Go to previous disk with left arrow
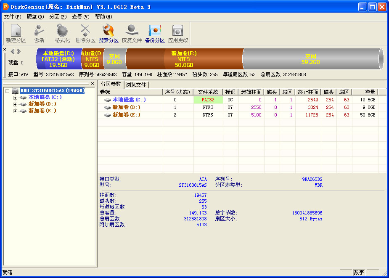The width and height of the screenshot is (389, 278). pos(13,52)
